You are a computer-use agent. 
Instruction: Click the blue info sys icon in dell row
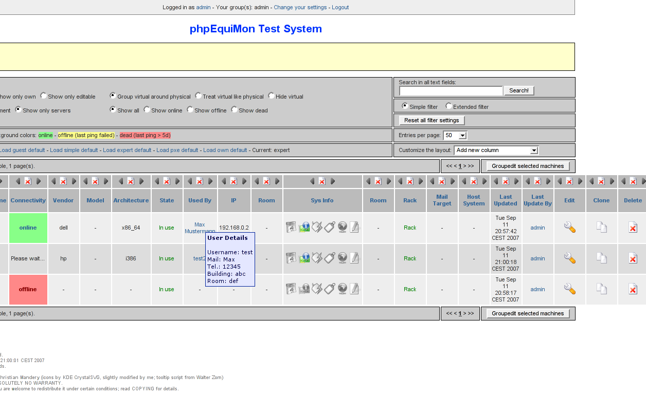[x=304, y=228]
